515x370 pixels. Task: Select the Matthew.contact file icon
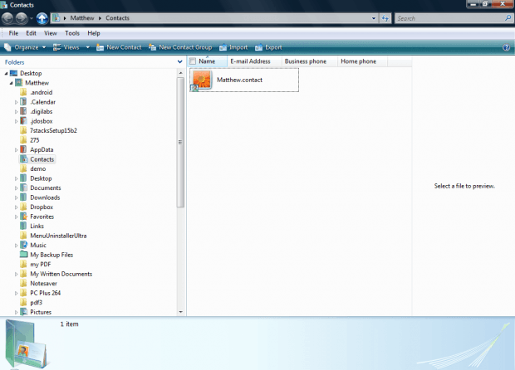click(x=202, y=80)
